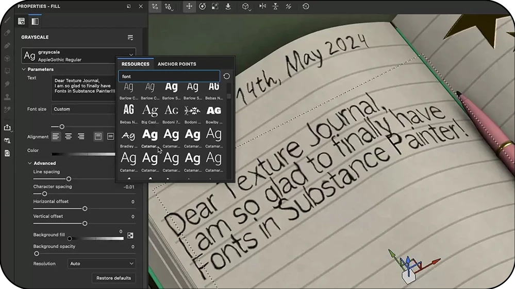Click the diagonal slash symmetry icon
Screen dimensions: 515x289
[x=288, y=6]
